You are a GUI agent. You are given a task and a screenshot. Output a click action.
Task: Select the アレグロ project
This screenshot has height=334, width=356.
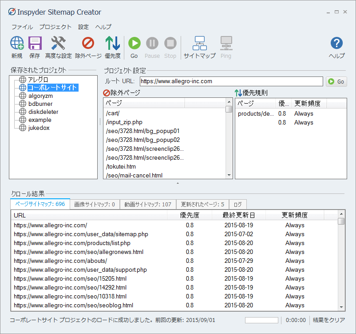[38, 80]
